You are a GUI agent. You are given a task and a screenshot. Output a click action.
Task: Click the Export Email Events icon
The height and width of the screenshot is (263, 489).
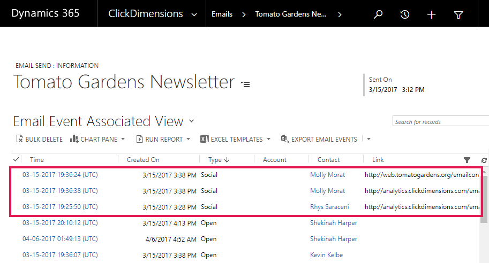285,139
